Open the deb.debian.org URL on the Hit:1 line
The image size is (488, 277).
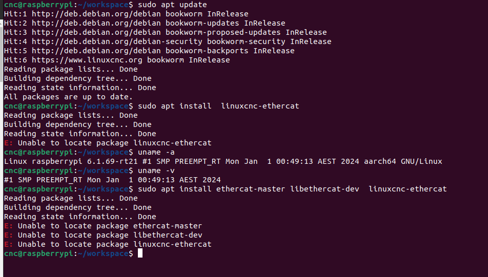coord(96,14)
